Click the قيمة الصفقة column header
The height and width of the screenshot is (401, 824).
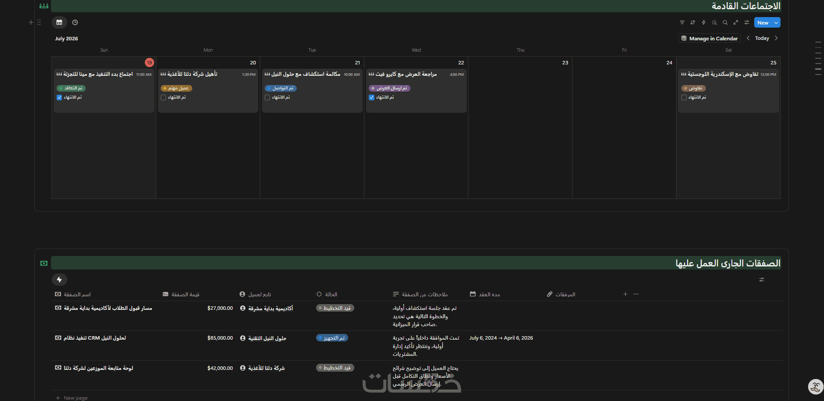(181, 295)
